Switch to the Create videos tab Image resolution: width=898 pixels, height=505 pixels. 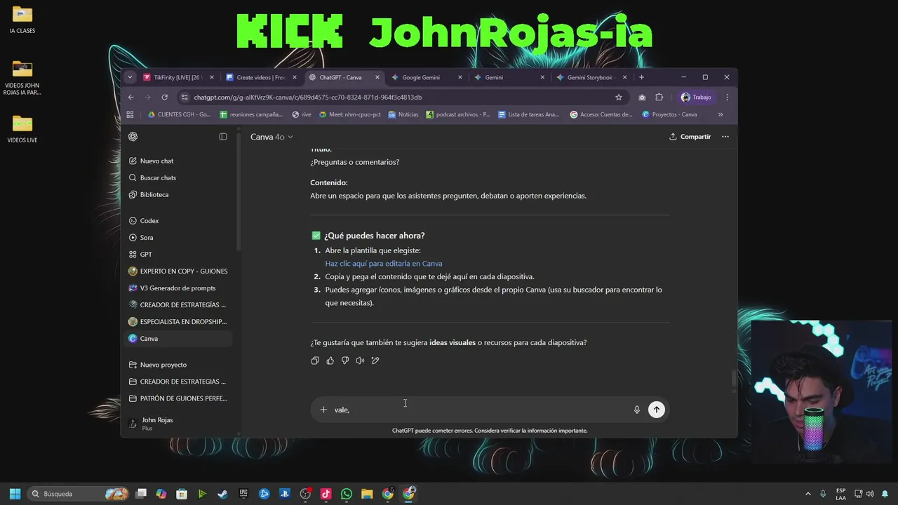click(x=261, y=77)
